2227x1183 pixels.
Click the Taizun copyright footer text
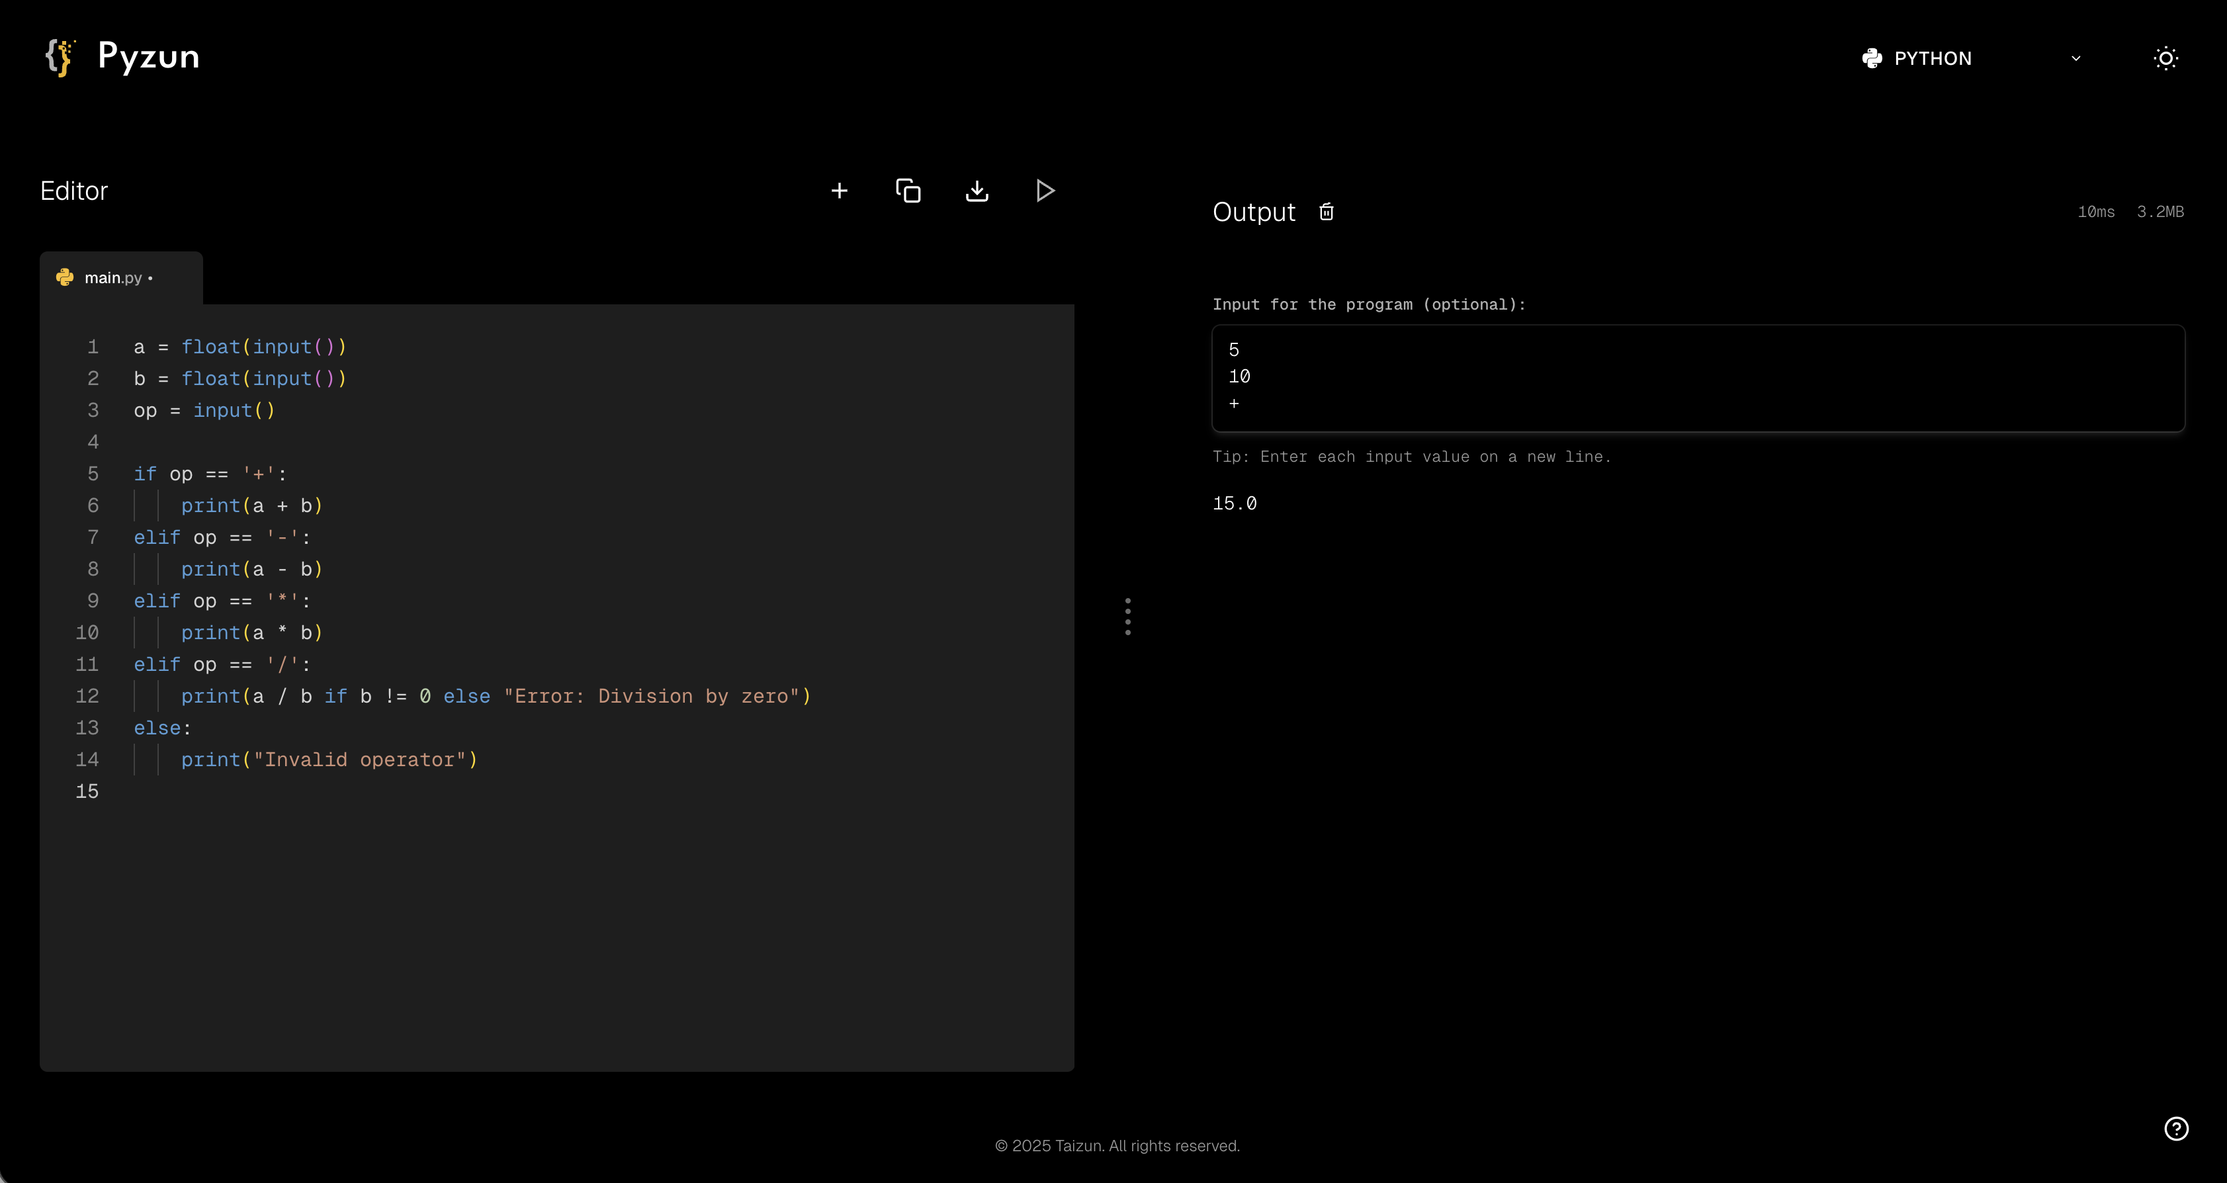(x=1117, y=1146)
